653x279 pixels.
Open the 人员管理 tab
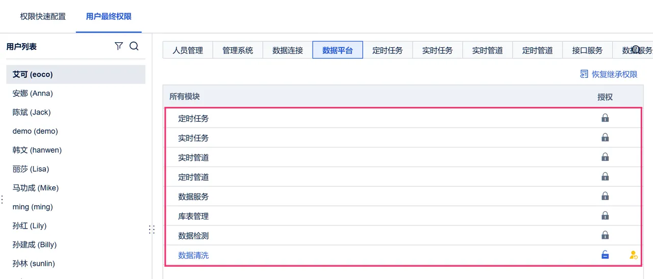[x=188, y=50]
